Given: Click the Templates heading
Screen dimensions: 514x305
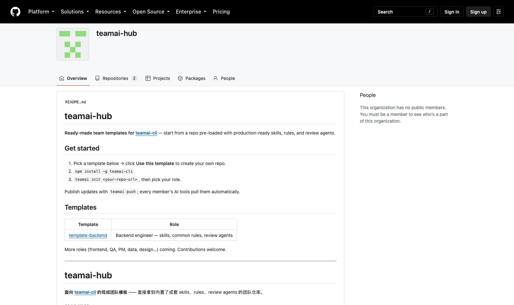Looking at the screenshot, I should [x=81, y=207].
